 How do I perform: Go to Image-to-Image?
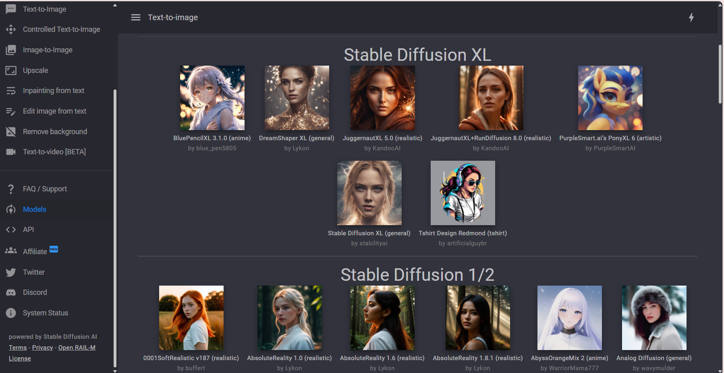pyautogui.click(x=48, y=50)
